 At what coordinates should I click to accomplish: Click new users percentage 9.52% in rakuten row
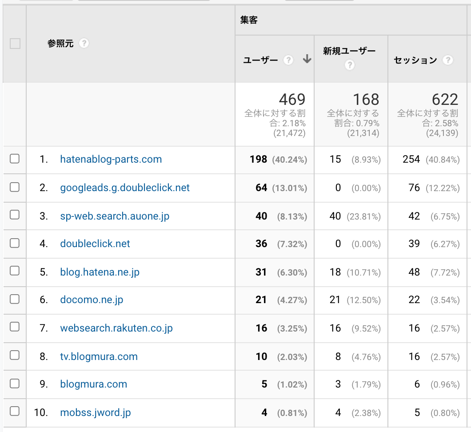[366, 328]
